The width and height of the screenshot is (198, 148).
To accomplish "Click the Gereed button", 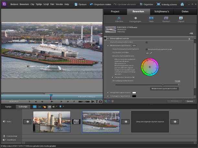I will (190, 101).
